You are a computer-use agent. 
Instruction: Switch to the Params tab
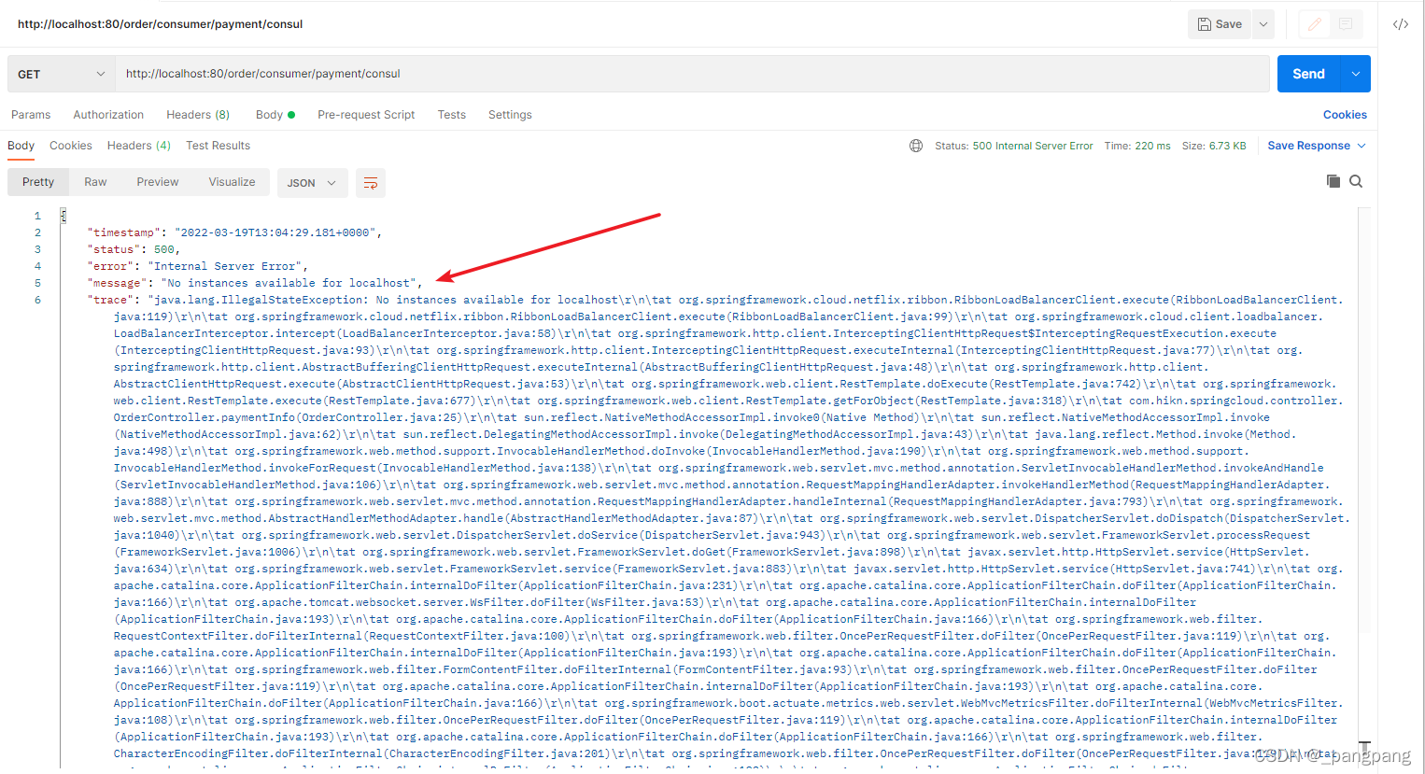coord(31,115)
